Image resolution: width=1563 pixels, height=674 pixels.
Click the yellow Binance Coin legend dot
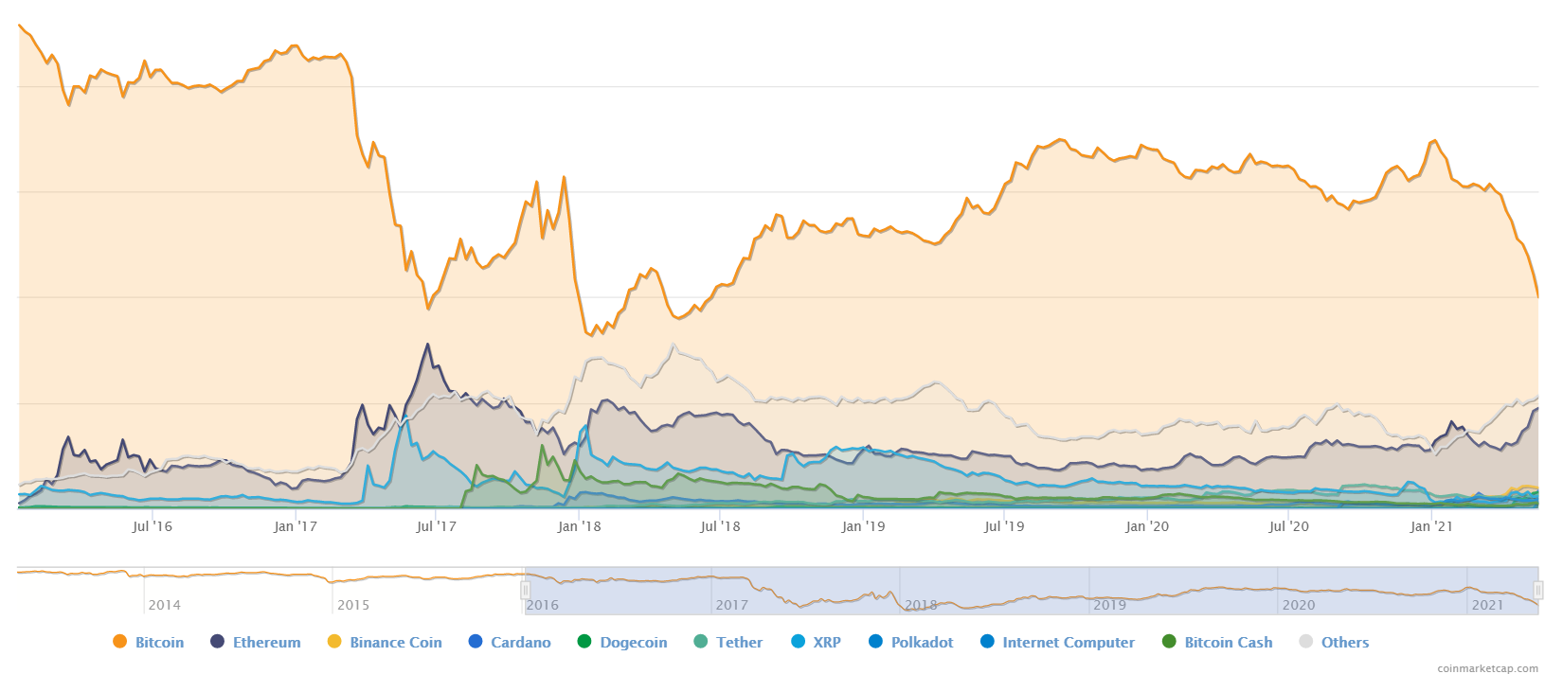[333, 642]
